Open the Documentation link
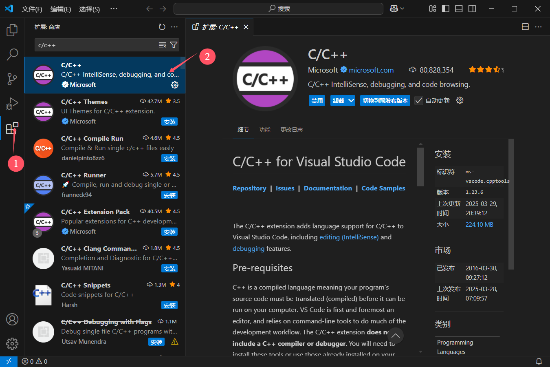This screenshot has height=367, width=550. 328,188
